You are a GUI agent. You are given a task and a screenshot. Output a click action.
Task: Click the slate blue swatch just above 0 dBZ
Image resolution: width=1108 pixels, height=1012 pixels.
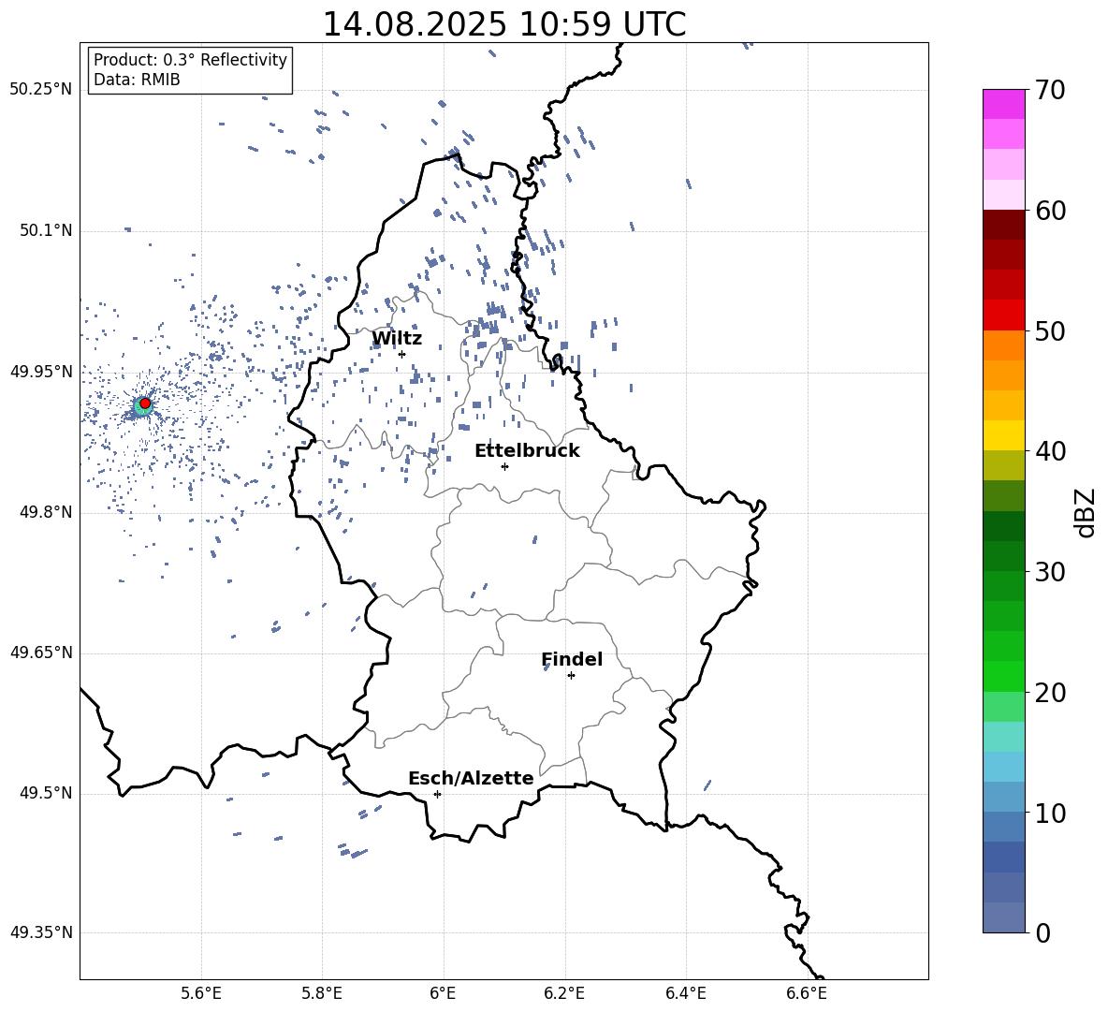pyautogui.click(x=1003, y=918)
